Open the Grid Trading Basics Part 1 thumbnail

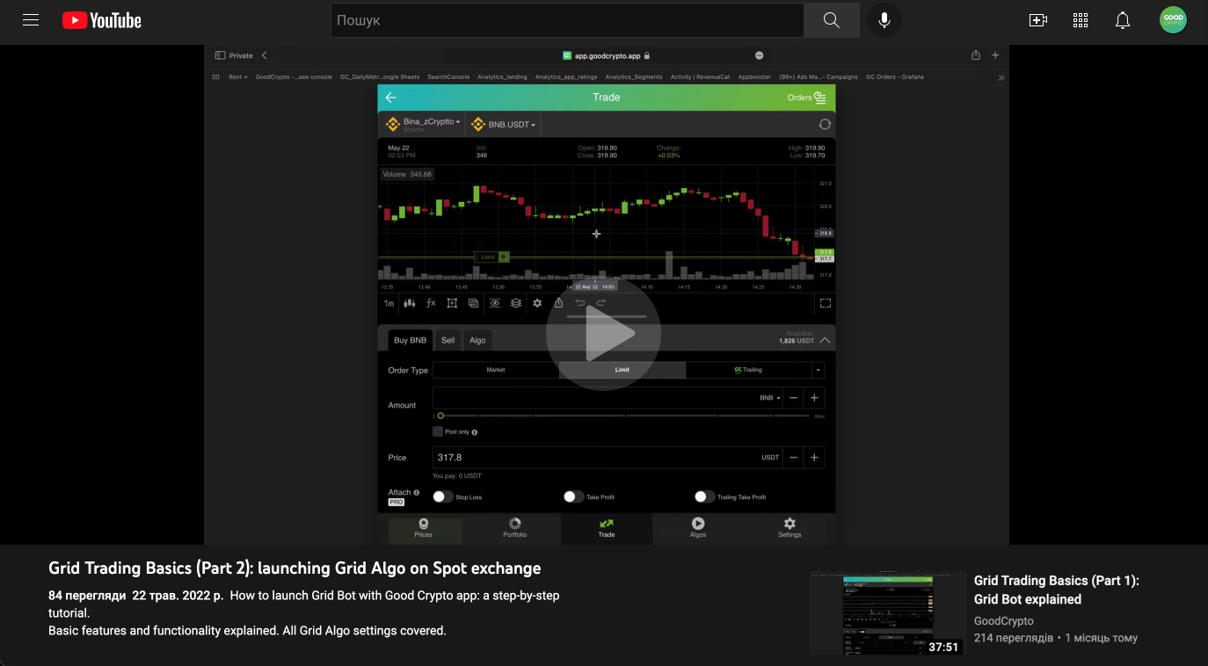pos(886,612)
